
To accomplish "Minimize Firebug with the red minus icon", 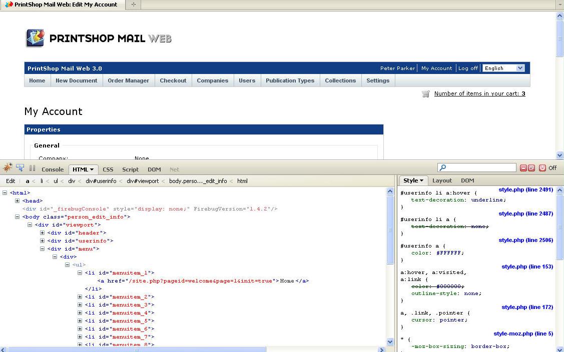I will [x=523, y=168].
